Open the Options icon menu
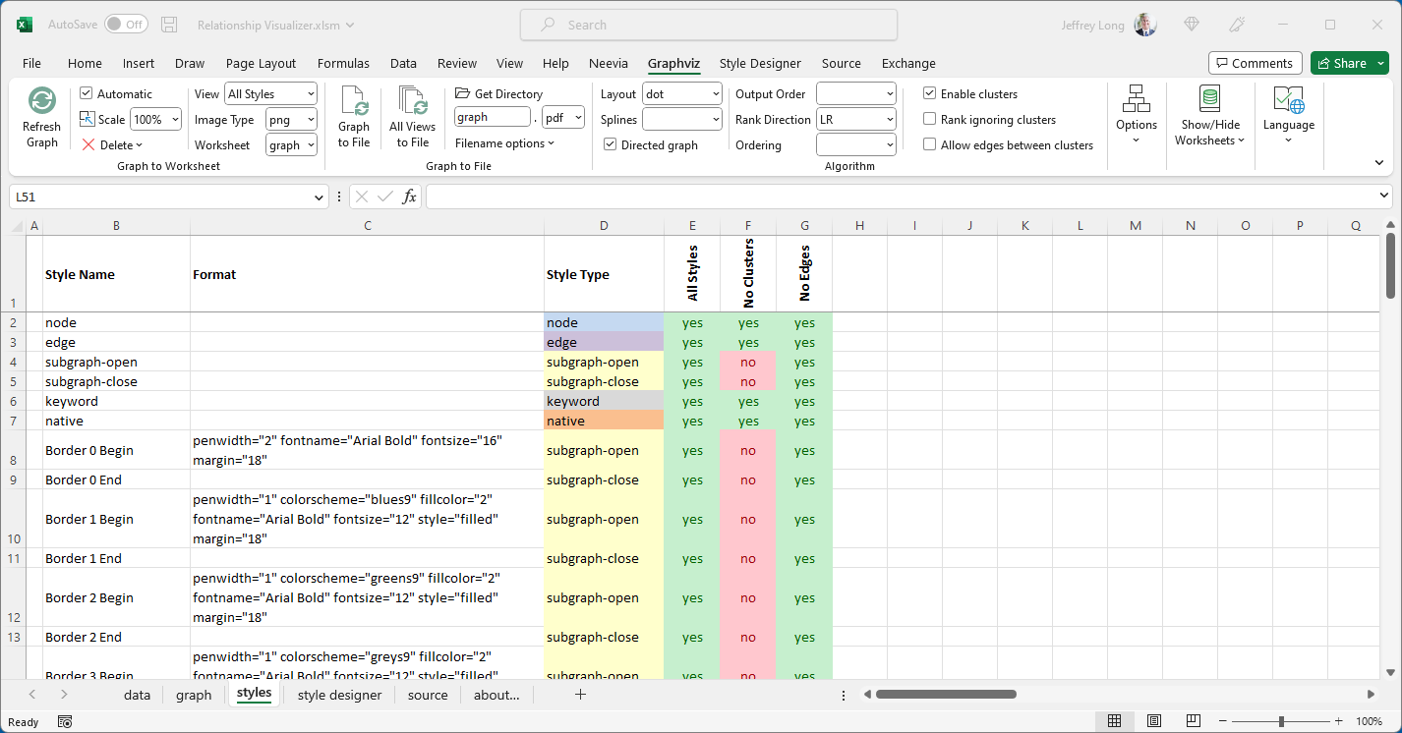Viewport: 1402px width, 733px height. tap(1136, 99)
